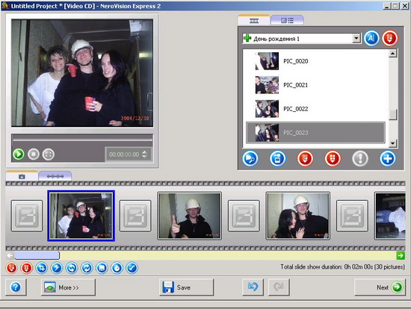Click the blue help question mark icon
The width and height of the screenshot is (411, 309).
[x=16, y=287]
